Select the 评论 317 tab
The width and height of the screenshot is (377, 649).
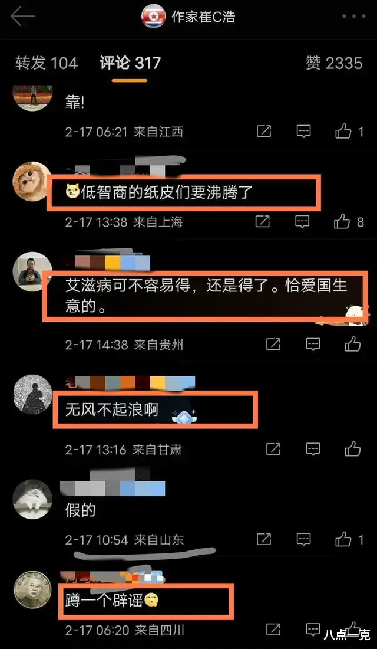[130, 63]
